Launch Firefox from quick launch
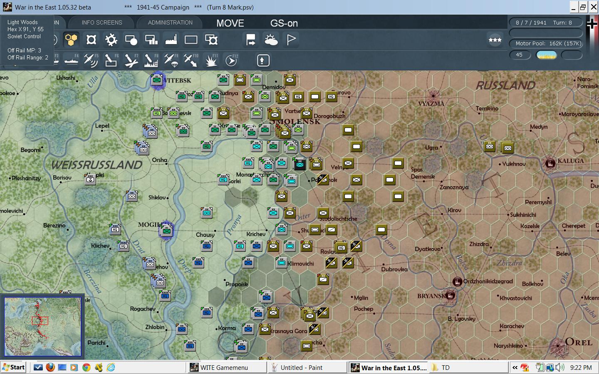 [x=50, y=367]
